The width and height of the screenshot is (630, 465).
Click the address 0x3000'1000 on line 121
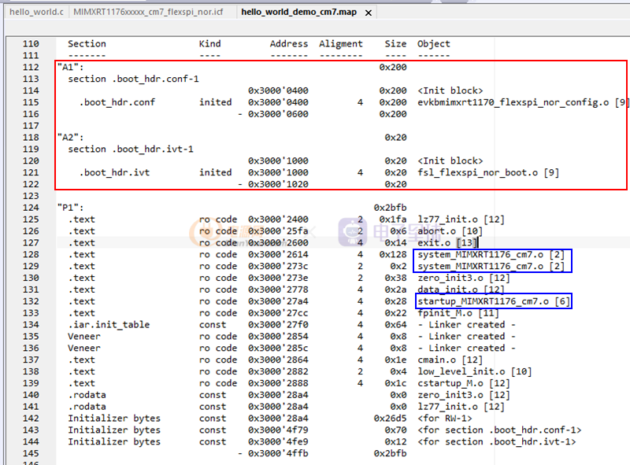[x=278, y=172]
